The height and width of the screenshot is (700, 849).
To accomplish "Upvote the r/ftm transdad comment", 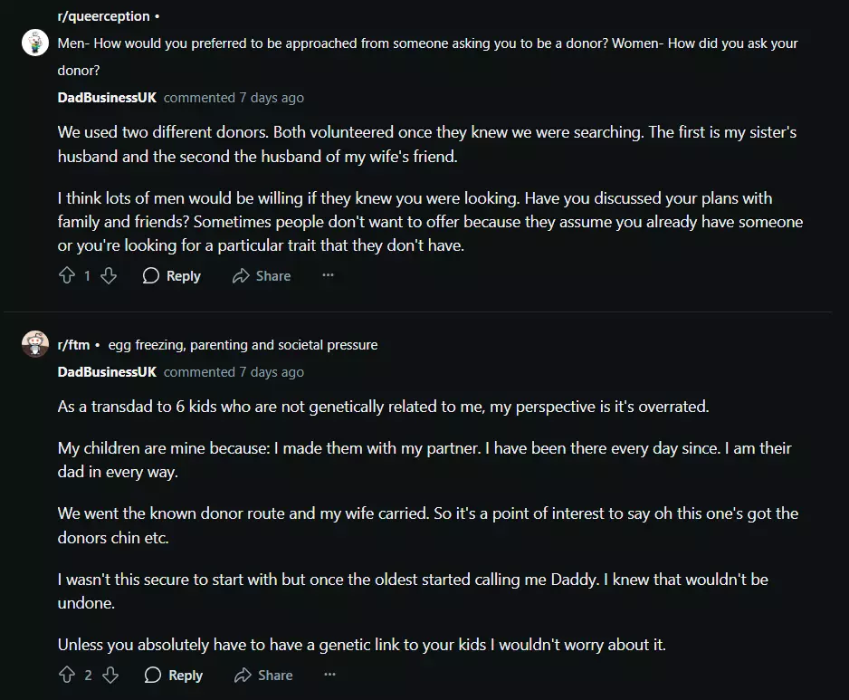I will (x=66, y=675).
